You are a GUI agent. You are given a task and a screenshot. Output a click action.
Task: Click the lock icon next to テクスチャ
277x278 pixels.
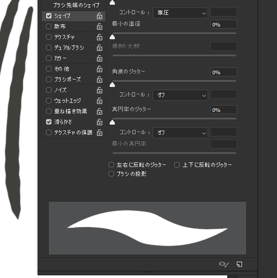point(100,37)
